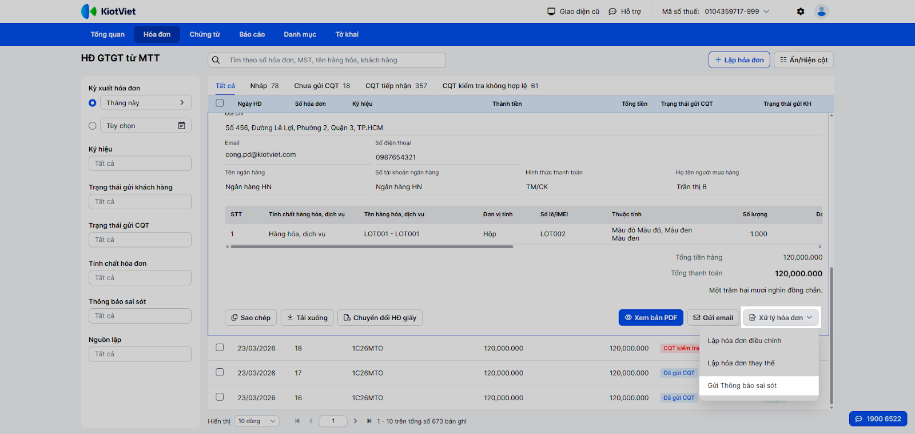
Task: Open calendar icon in Tùy chọn field
Action: [x=181, y=126]
